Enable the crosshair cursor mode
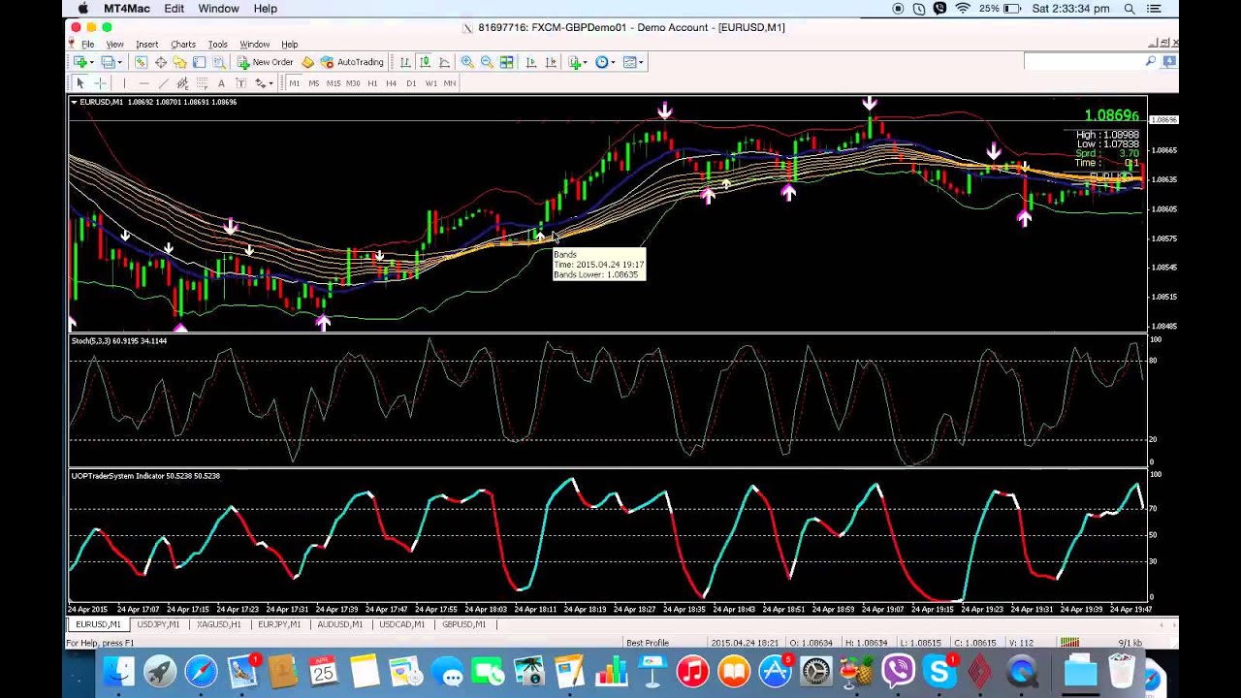This screenshot has height=698, width=1241. click(101, 83)
